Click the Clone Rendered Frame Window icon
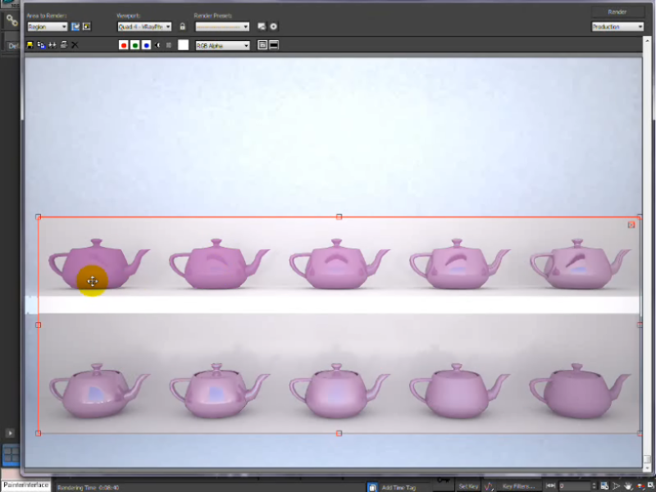The height and width of the screenshot is (492, 656). tap(52, 45)
